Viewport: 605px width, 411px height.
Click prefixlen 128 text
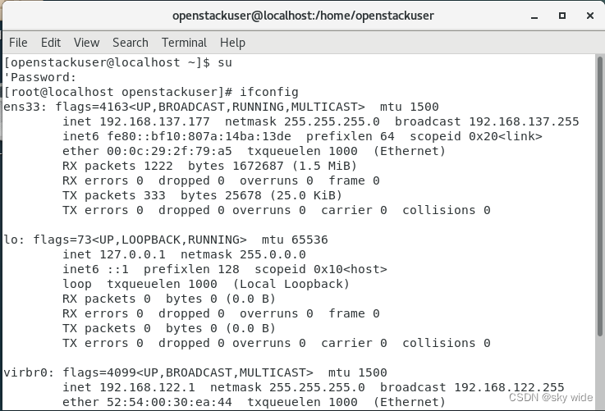(x=191, y=269)
